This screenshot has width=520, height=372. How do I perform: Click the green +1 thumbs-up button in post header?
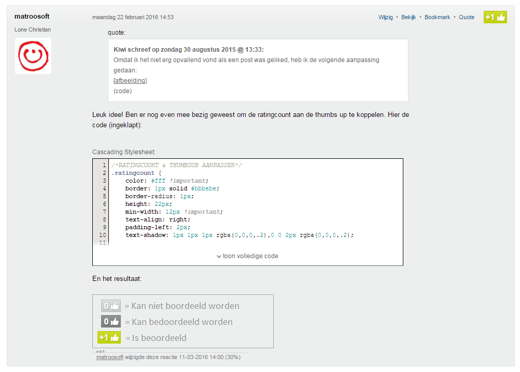pyautogui.click(x=495, y=17)
